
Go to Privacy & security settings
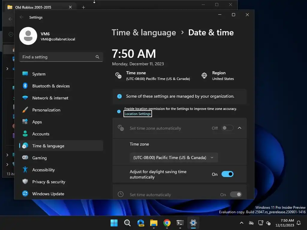tap(61, 182)
